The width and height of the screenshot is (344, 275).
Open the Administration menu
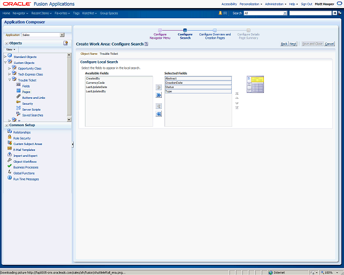tap(276, 4)
